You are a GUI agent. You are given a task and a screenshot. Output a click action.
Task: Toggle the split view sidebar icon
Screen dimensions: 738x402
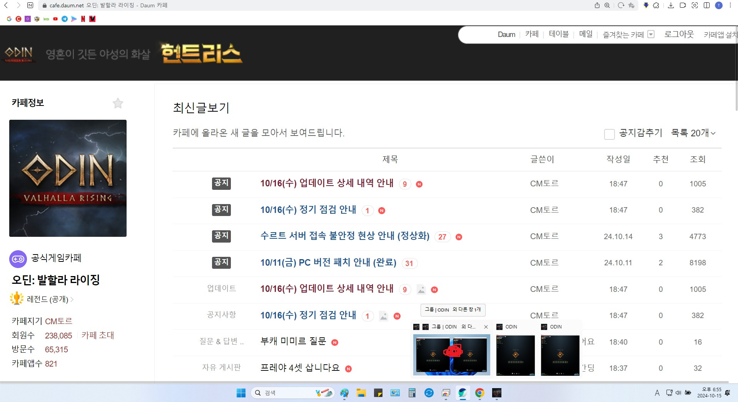tap(707, 5)
